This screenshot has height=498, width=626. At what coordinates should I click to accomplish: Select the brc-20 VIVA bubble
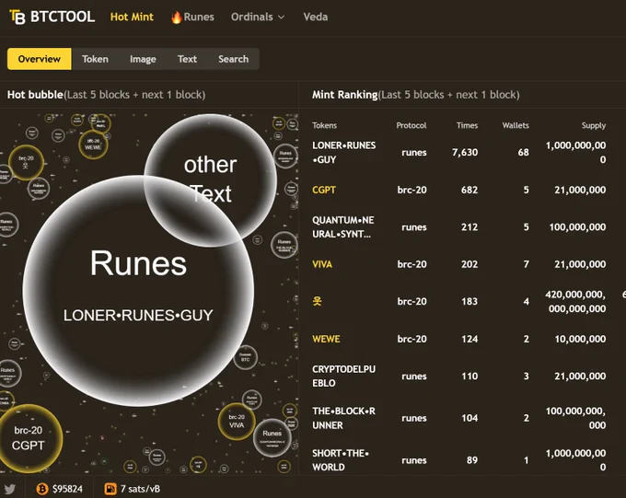[237, 421]
